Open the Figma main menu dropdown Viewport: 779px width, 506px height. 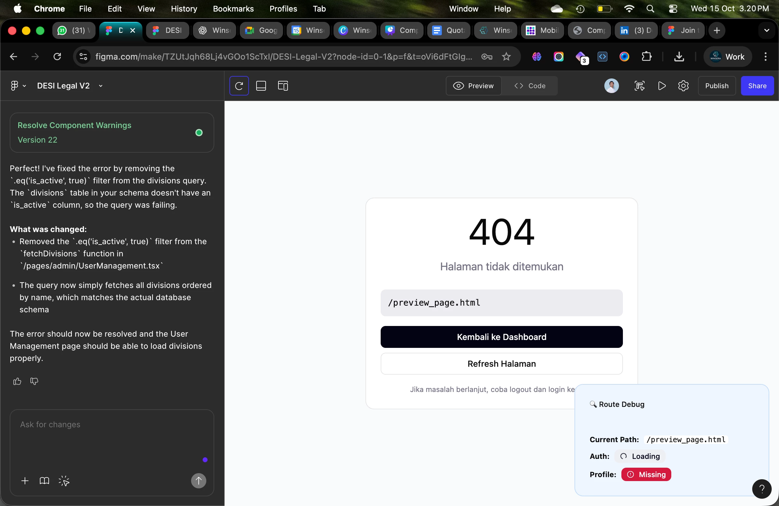[18, 86]
